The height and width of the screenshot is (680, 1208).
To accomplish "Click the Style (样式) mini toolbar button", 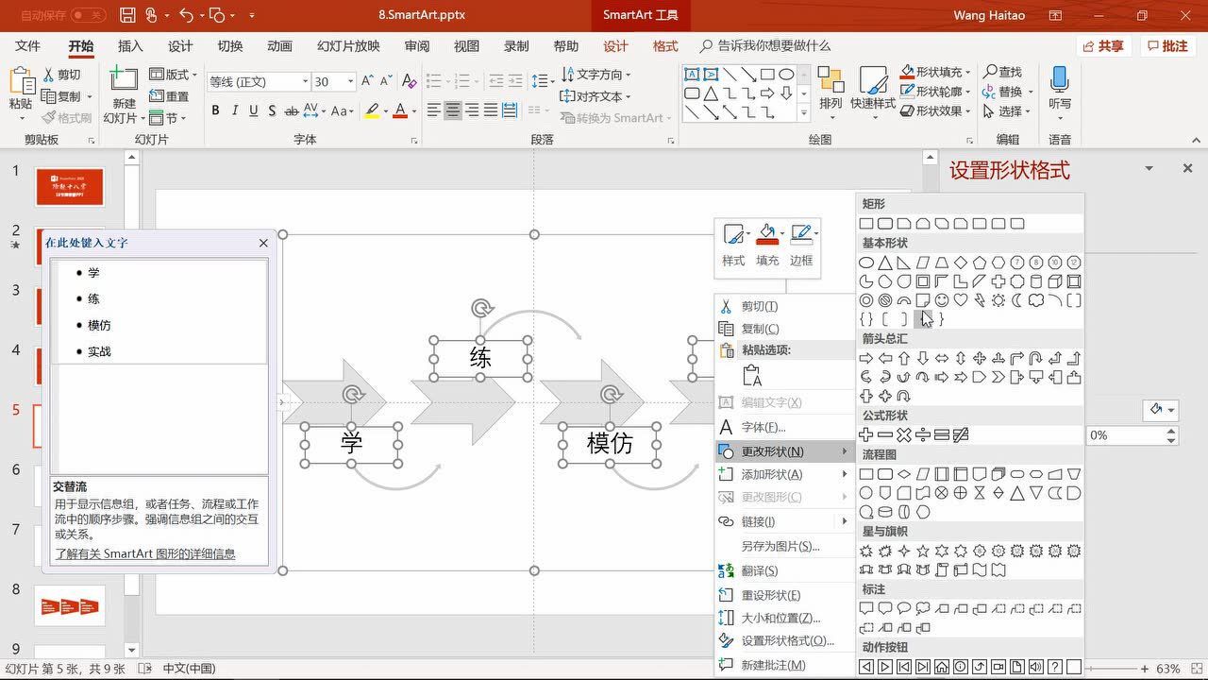I will [x=733, y=244].
